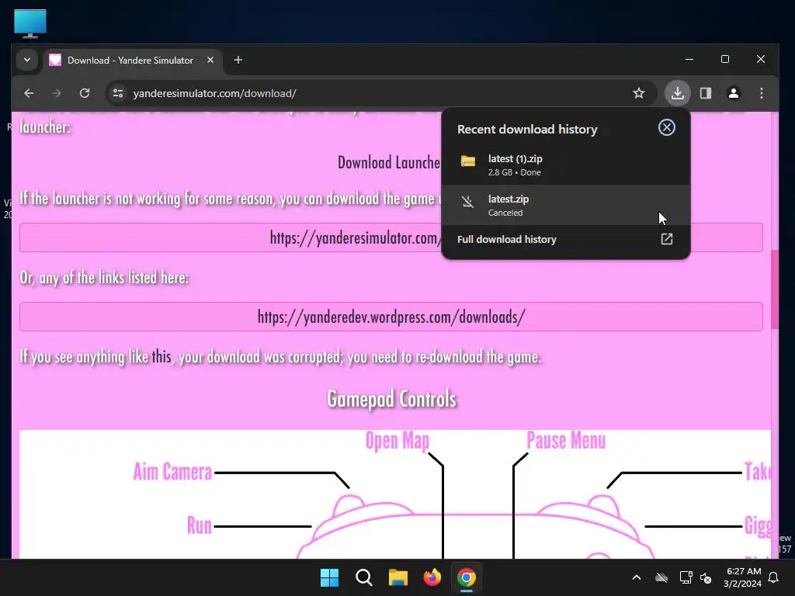Image resolution: width=795 pixels, height=596 pixels.
Task: Show hidden system tray icons
Action: (x=637, y=577)
